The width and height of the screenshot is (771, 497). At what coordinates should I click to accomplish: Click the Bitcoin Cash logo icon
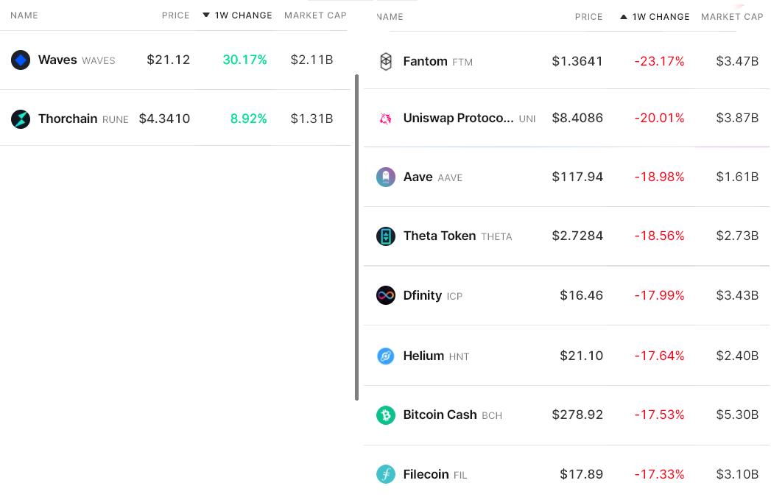coord(386,415)
